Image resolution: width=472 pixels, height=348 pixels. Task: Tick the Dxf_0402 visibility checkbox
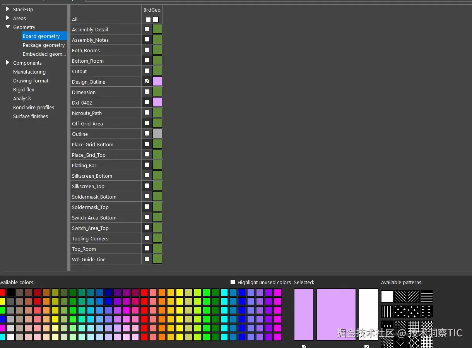pos(147,102)
